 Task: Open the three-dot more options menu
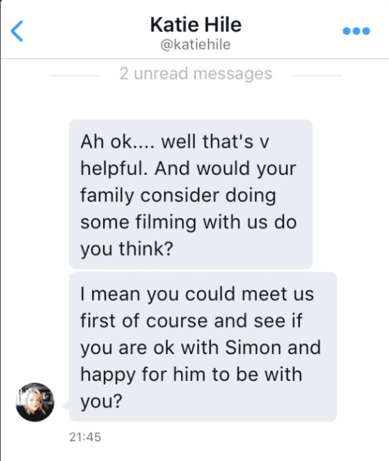[356, 31]
